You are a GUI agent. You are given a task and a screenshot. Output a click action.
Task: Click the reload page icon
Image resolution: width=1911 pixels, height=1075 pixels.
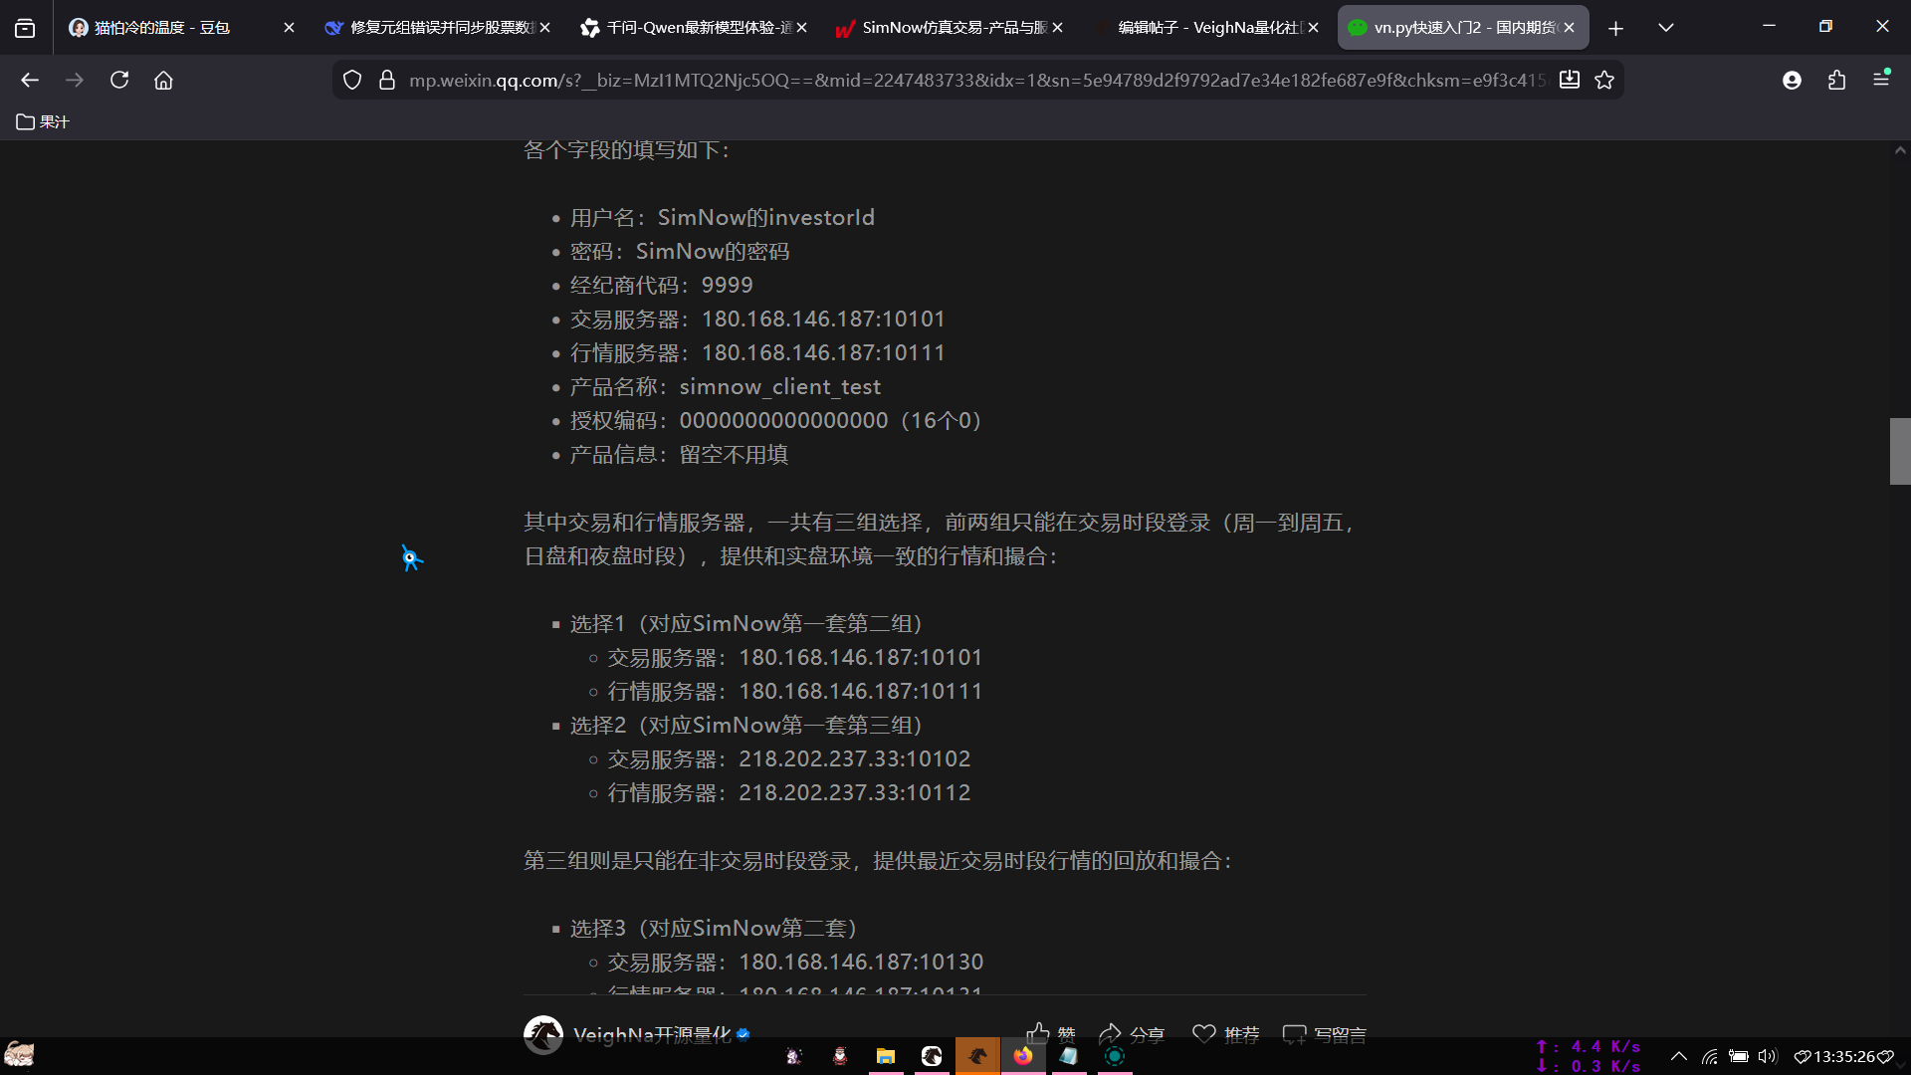(x=119, y=80)
